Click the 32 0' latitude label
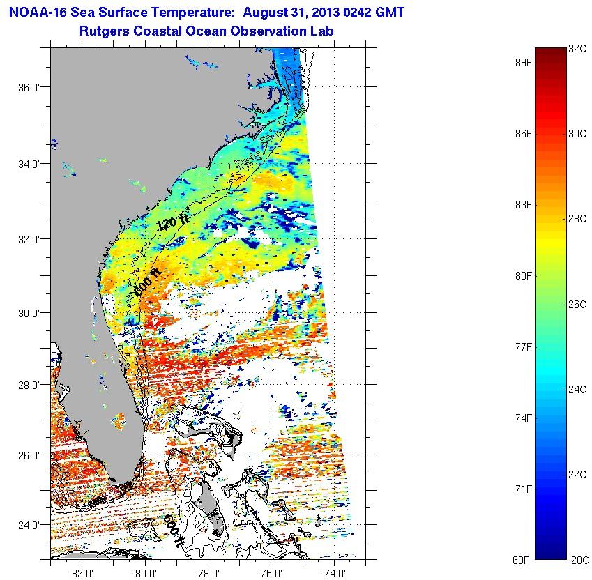 click(29, 240)
